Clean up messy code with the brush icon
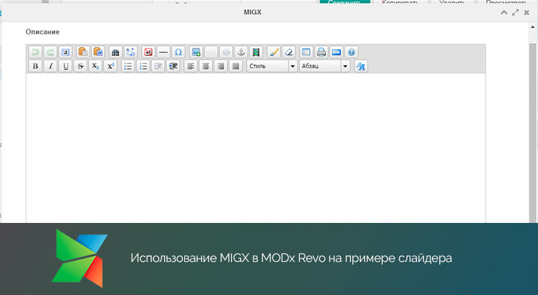The image size is (538, 295). tap(274, 52)
